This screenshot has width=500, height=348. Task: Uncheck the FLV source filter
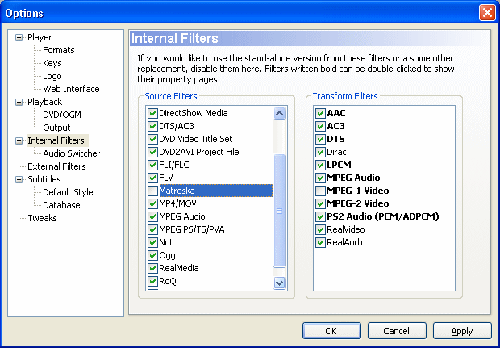[152, 178]
